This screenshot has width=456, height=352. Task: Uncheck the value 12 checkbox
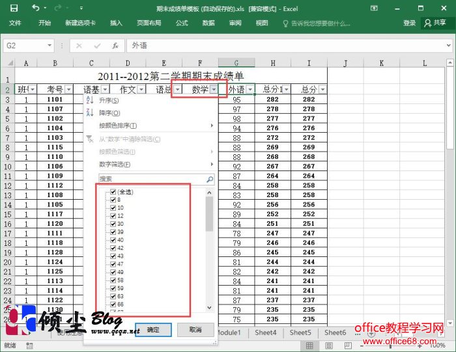[113, 216]
